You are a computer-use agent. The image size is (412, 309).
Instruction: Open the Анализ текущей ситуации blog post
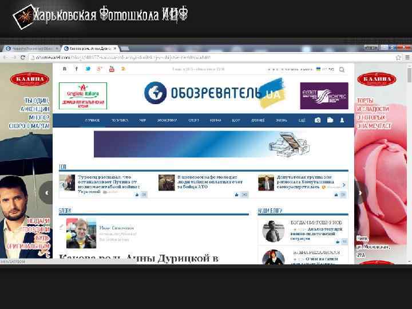(316, 234)
